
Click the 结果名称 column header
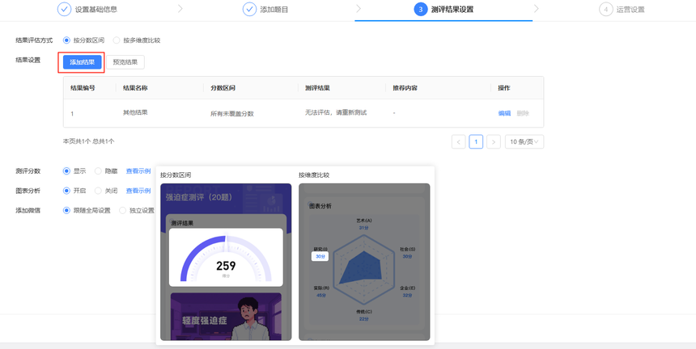[x=135, y=88]
